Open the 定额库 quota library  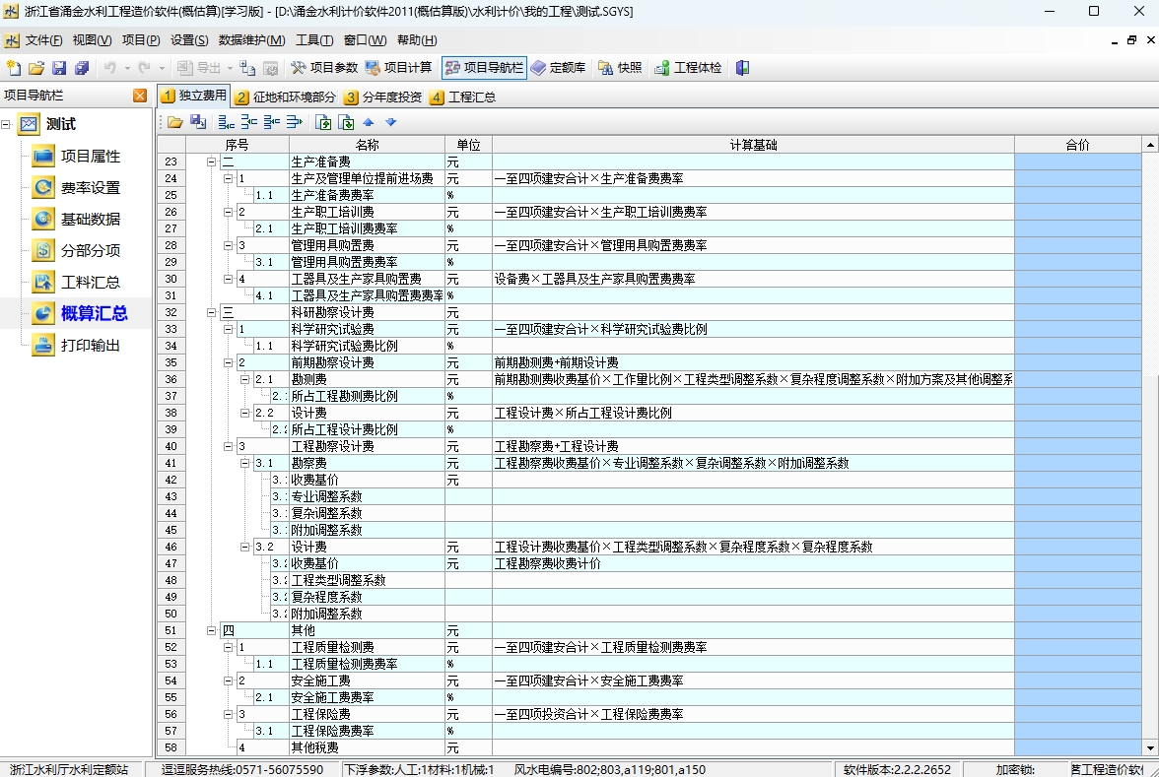tap(558, 68)
